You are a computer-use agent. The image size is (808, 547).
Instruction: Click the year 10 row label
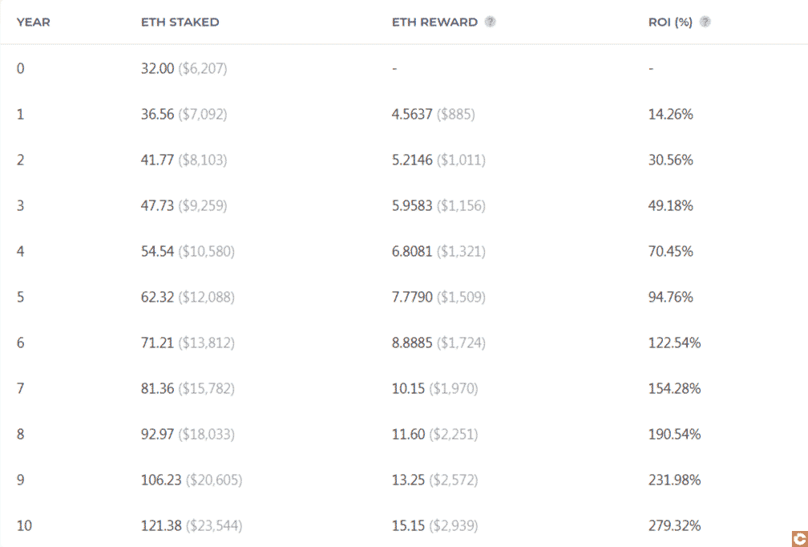24,525
